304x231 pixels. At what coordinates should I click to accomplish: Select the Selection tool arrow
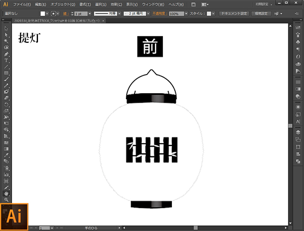click(7, 29)
